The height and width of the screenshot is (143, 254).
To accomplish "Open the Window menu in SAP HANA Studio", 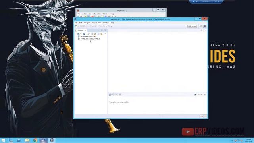I will [106, 23].
